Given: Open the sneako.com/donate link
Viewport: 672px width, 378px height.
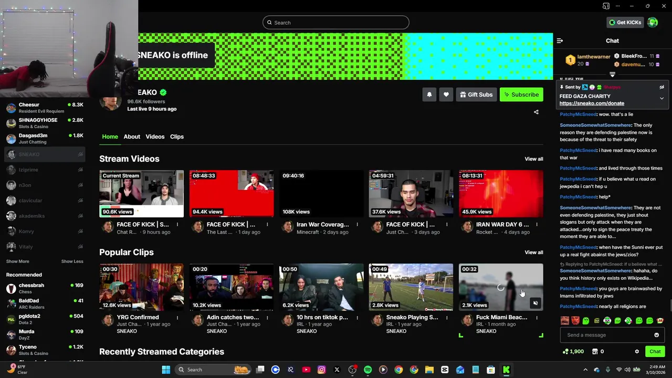Looking at the screenshot, I should [592, 103].
